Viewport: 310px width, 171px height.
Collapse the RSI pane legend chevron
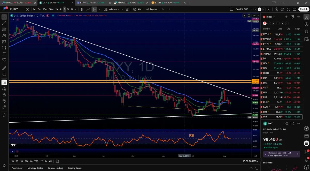(12, 151)
